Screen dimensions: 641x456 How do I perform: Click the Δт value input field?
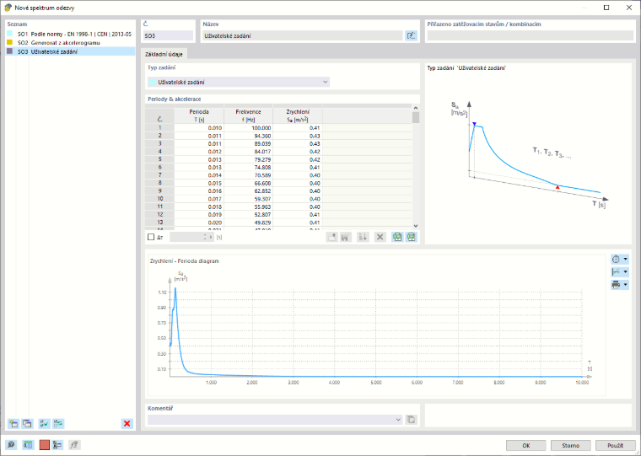186,237
